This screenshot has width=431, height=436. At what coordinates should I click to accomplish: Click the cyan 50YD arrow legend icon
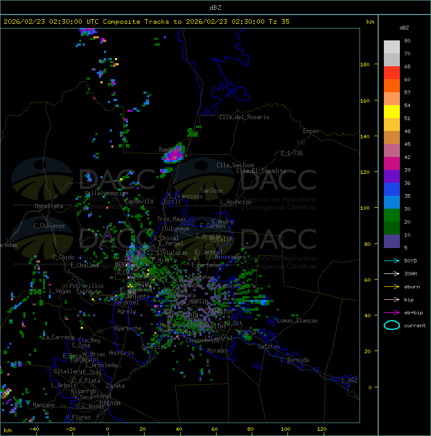(392, 261)
